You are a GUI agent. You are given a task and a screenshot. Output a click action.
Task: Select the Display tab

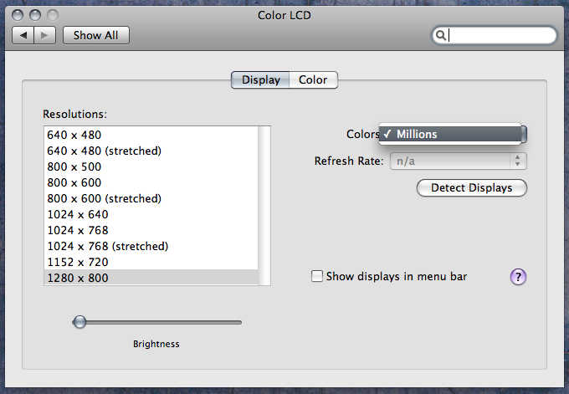(260, 80)
